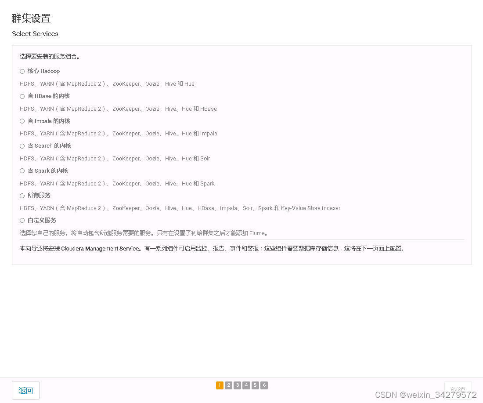The height and width of the screenshot is (403, 483).
Task: Click the 所有服务 label text
Action: (39, 195)
